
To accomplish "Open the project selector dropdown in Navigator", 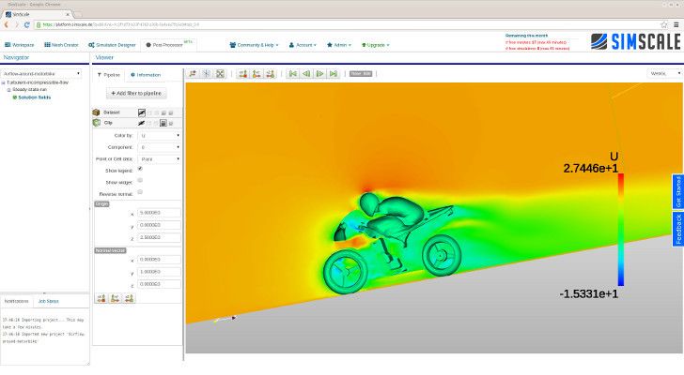I will pos(41,74).
